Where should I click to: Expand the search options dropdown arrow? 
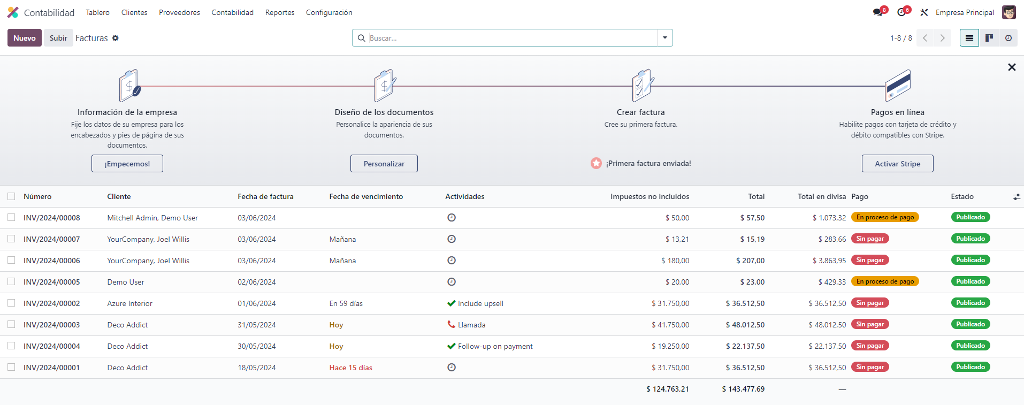point(664,38)
